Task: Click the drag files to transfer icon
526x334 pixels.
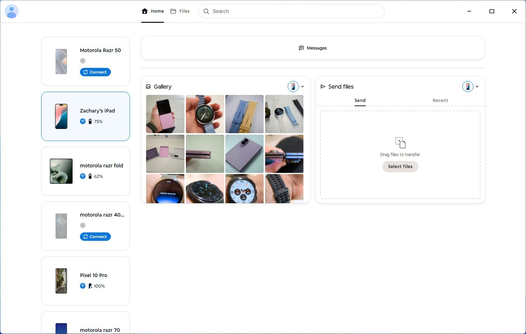Action: click(400, 143)
